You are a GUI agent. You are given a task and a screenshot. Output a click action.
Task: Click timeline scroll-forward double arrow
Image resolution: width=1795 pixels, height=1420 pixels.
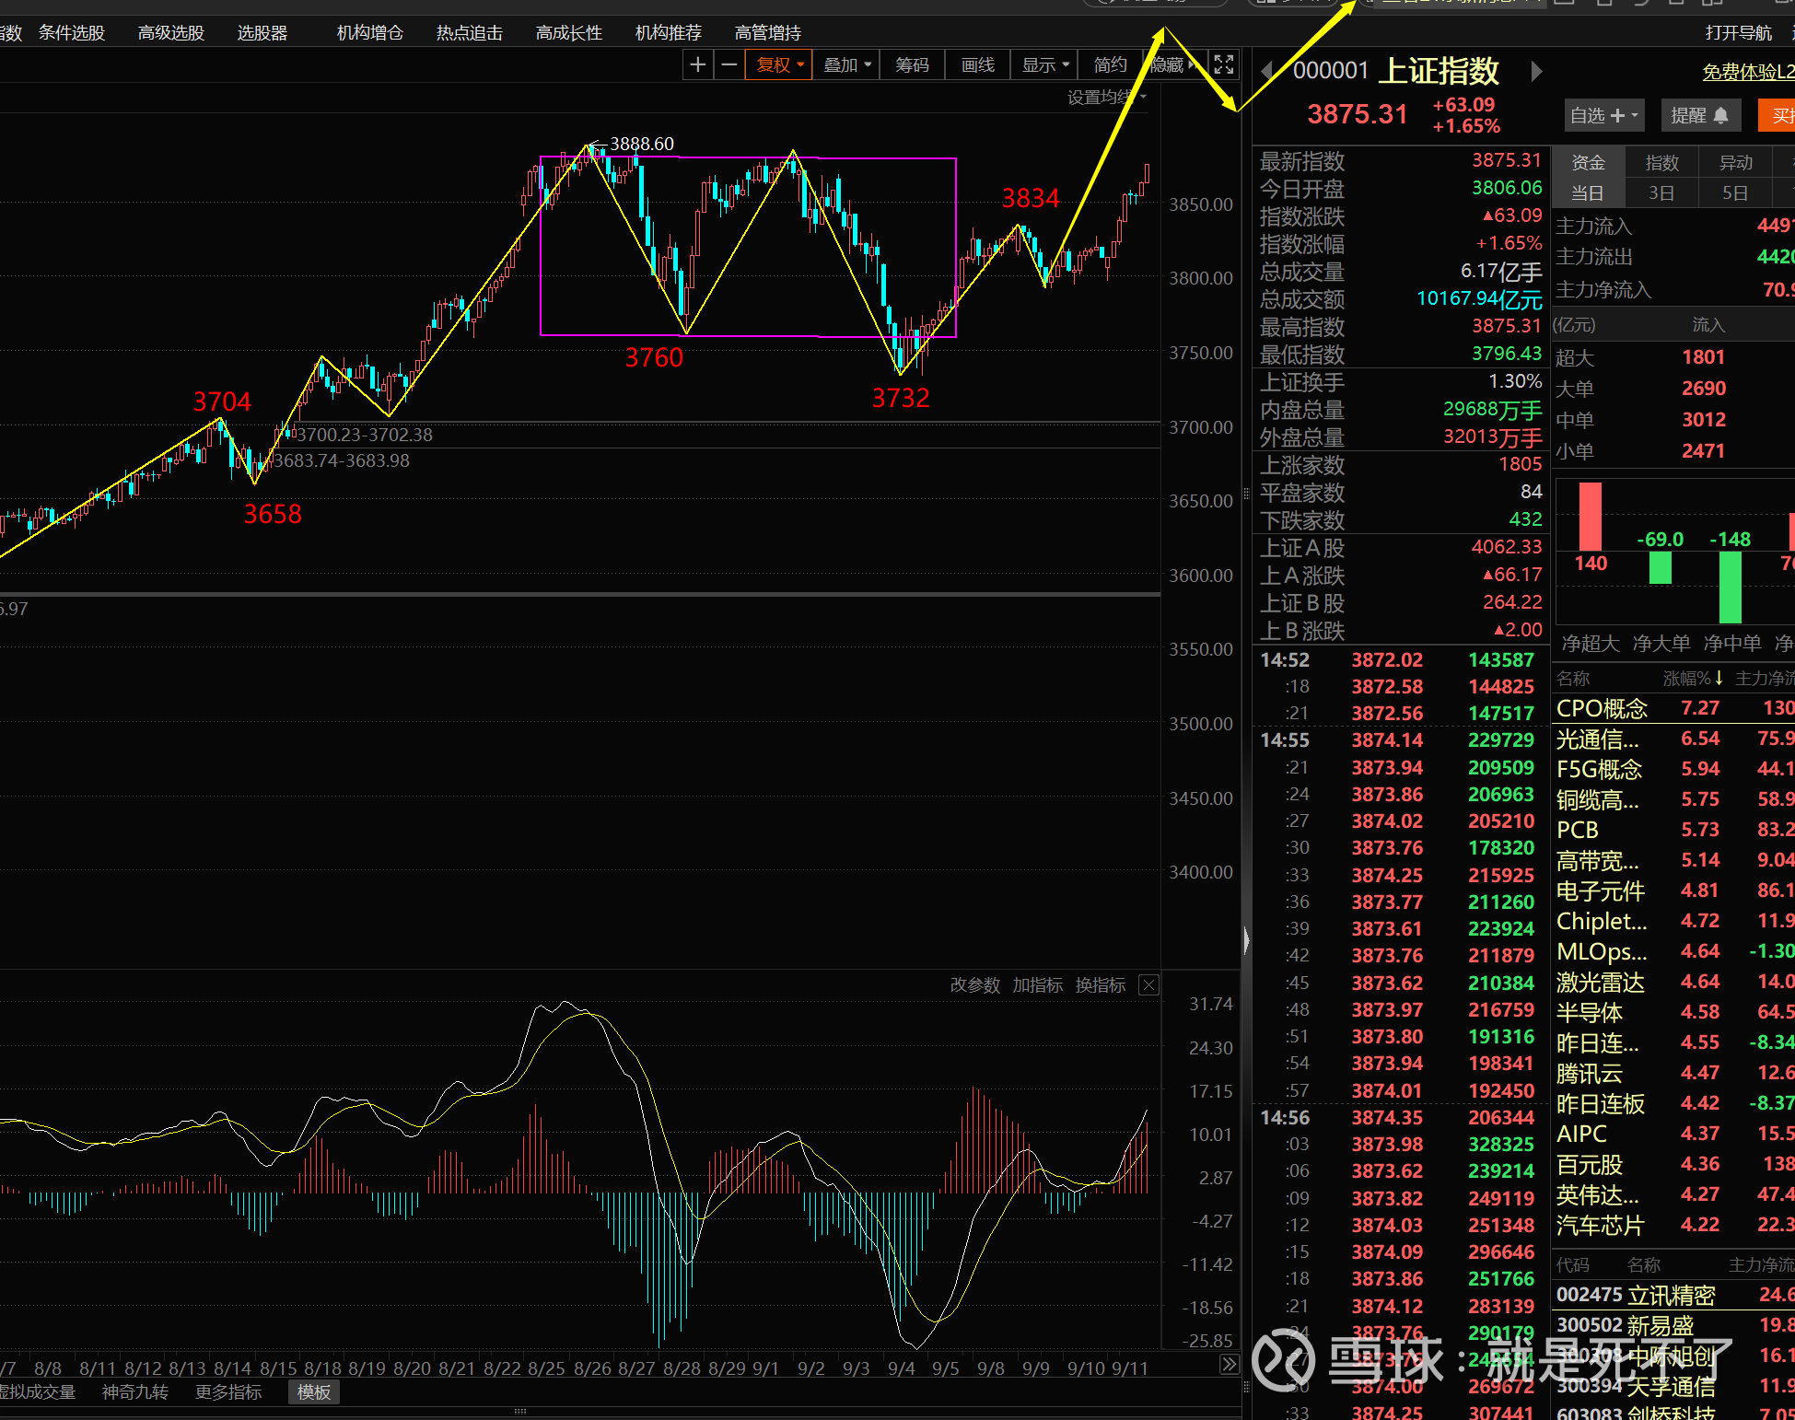tap(1229, 1365)
